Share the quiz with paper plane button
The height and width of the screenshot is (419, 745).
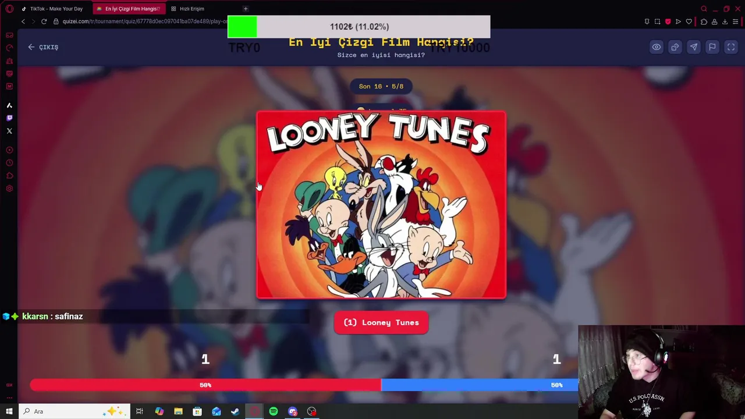point(693,47)
